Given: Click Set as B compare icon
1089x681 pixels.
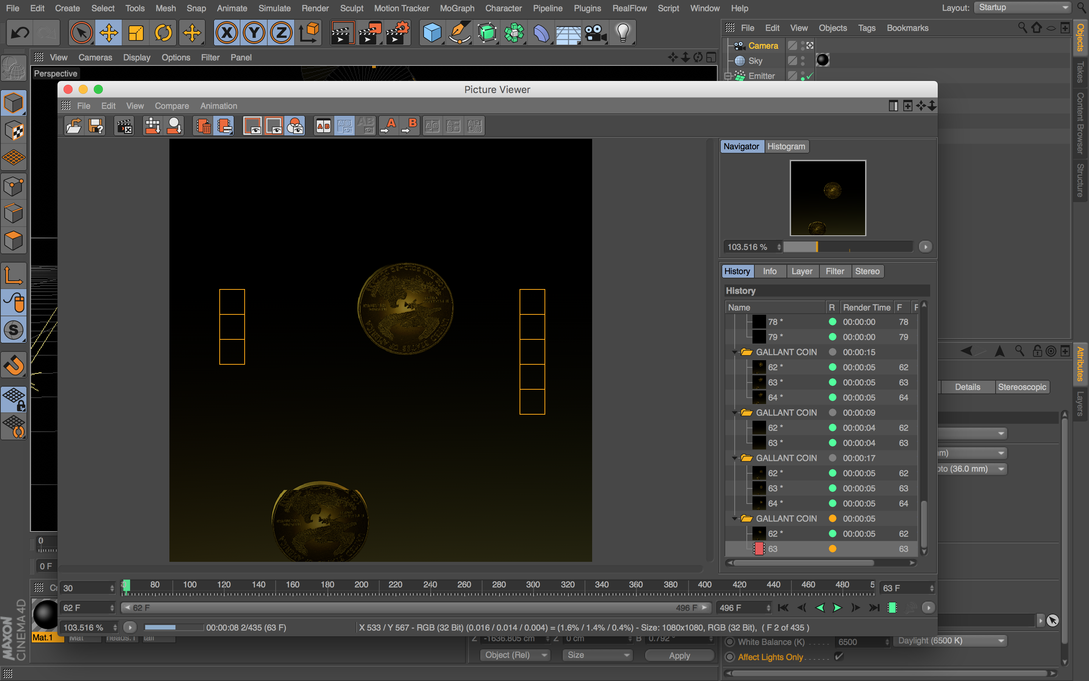Looking at the screenshot, I should pos(410,126).
